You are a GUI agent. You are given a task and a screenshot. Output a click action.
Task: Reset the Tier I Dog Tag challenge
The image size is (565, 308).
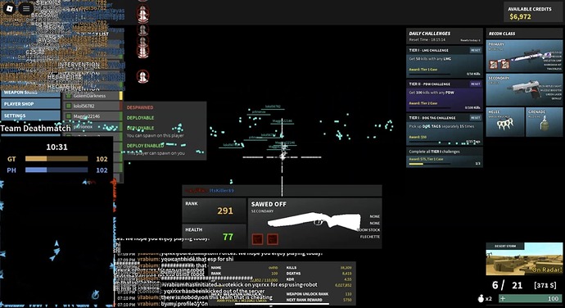click(x=475, y=118)
